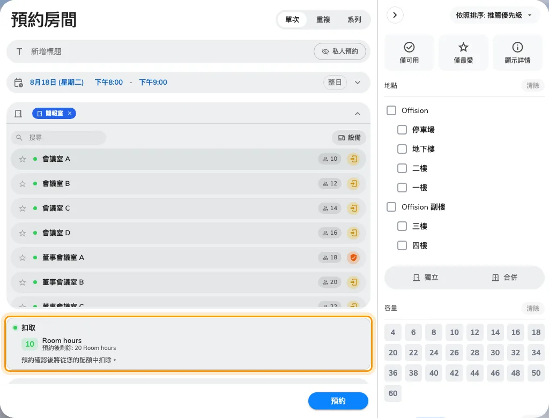
Task: Switch to 單次 booking tab
Action: pyautogui.click(x=292, y=20)
